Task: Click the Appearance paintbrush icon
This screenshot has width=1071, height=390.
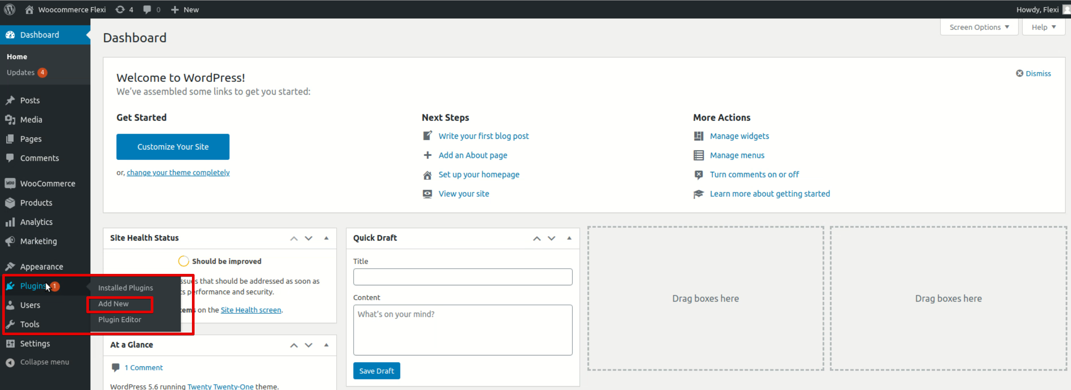Action: coord(10,266)
